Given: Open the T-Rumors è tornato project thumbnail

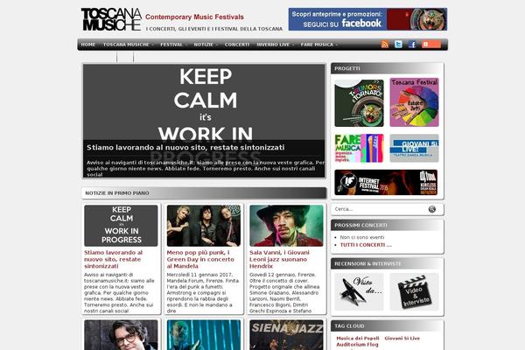Looking at the screenshot, I should coord(359,102).
